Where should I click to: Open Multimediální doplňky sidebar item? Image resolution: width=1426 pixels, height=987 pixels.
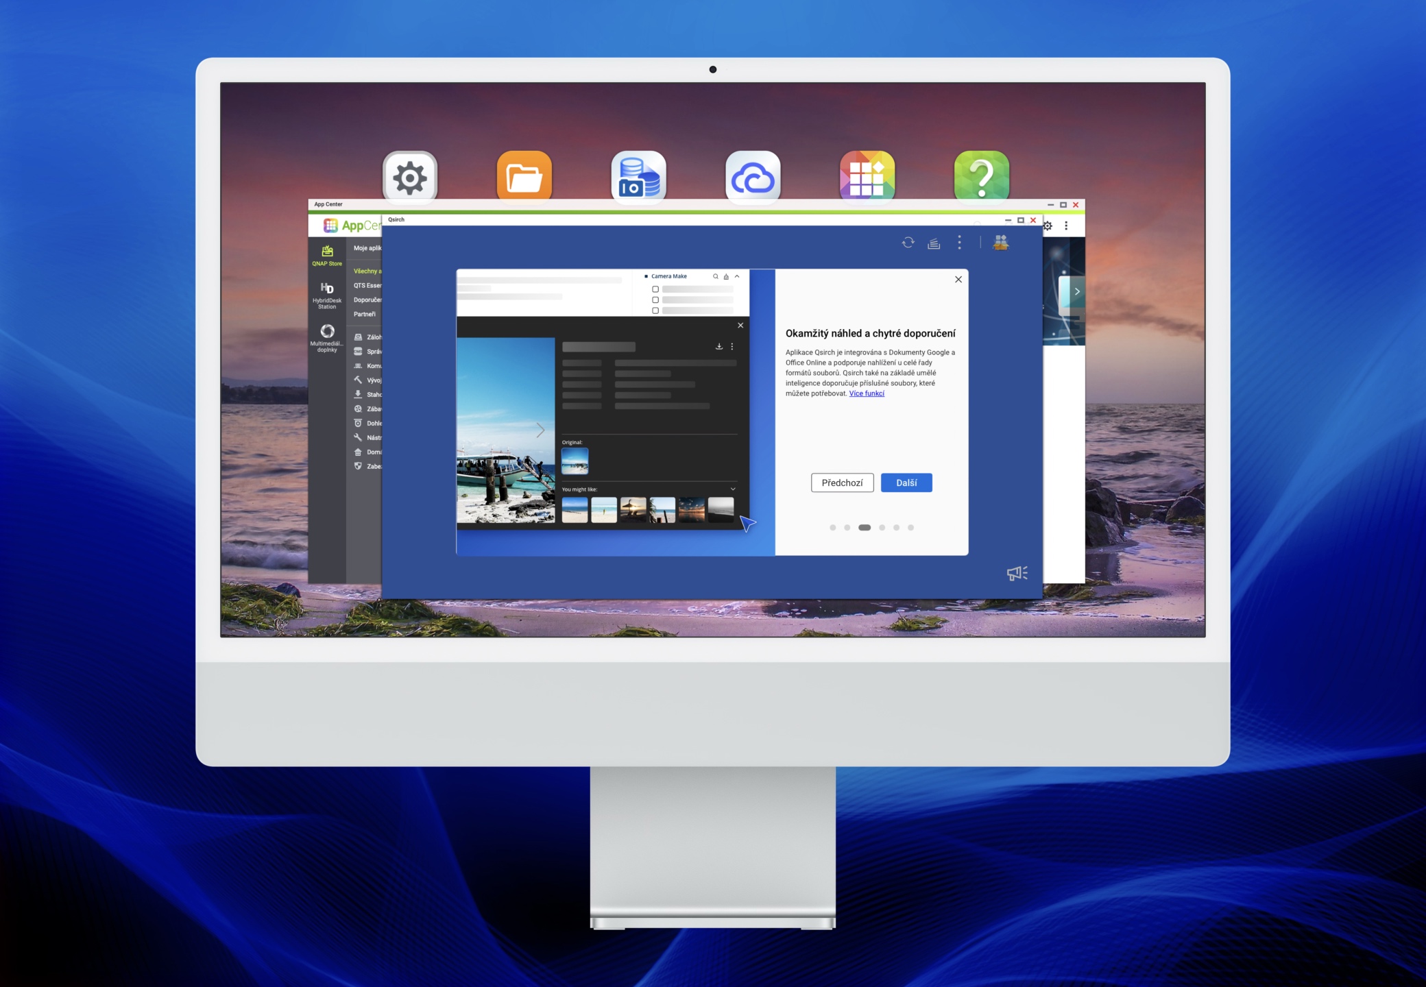coord(327,337)
